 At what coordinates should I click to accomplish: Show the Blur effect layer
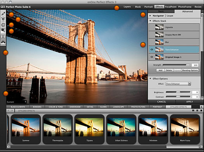pos(152,42)
